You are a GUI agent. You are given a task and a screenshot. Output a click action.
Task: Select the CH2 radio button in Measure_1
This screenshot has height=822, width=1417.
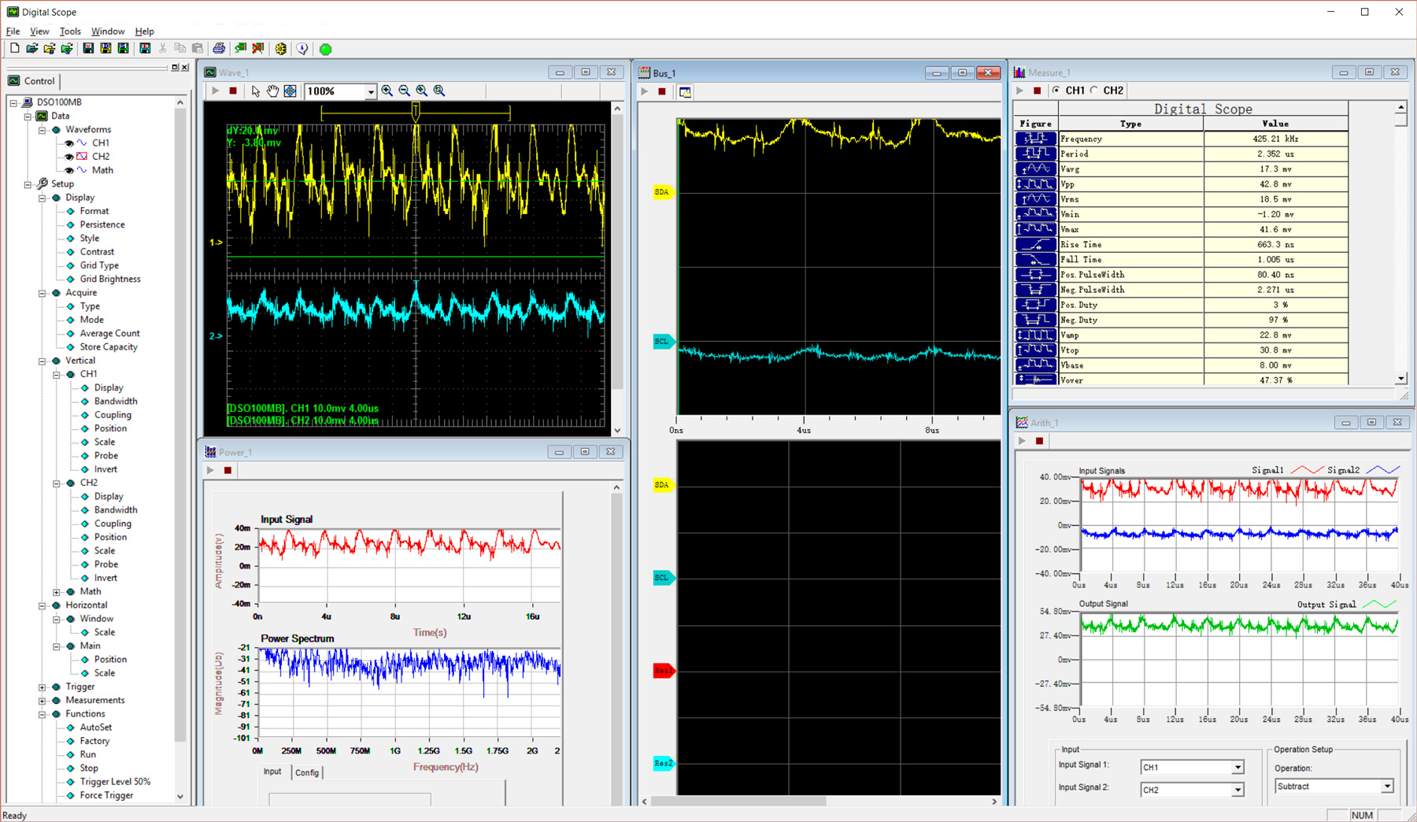tap(1095, 91)
